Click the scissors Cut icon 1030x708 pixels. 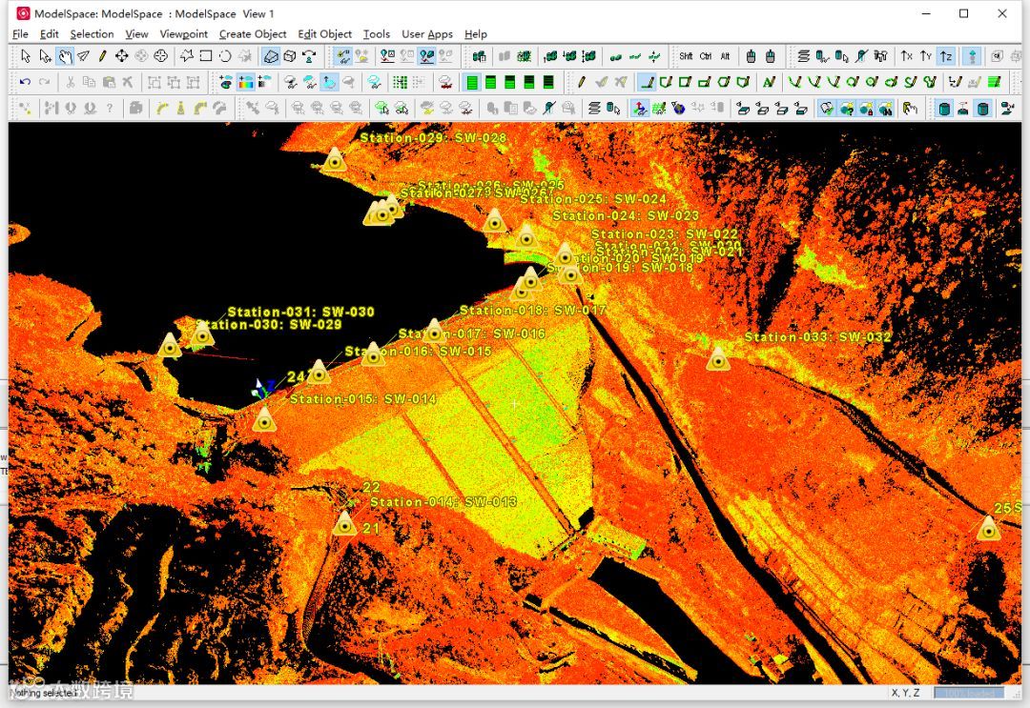[x=70, y=83]
